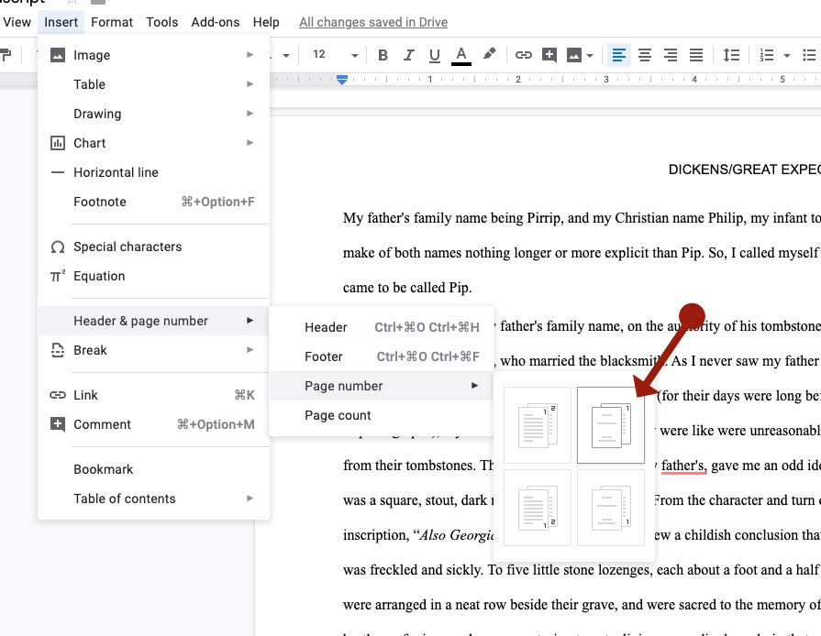The height and width of the screenshot is (636, 821).
Task: Toggle underline formatting
Action: click(432, 54)
